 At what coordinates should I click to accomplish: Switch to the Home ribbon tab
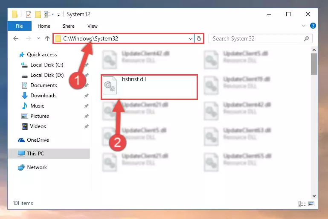[44, 26]
